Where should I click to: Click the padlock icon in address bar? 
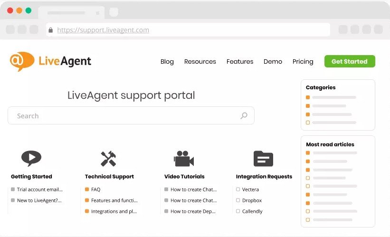click(x=51, y=30)
